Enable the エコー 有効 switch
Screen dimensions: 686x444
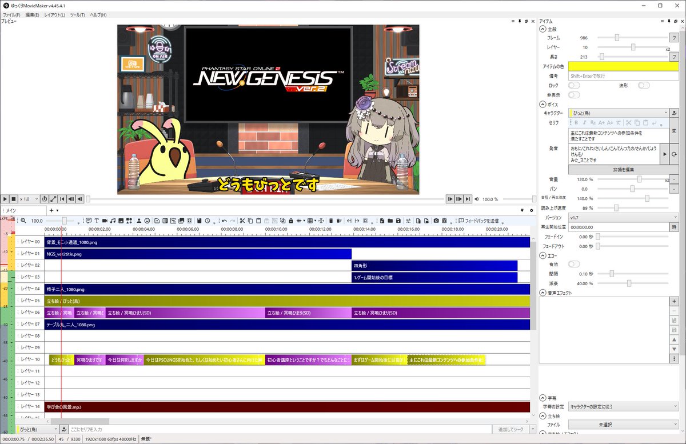(574, 264)
